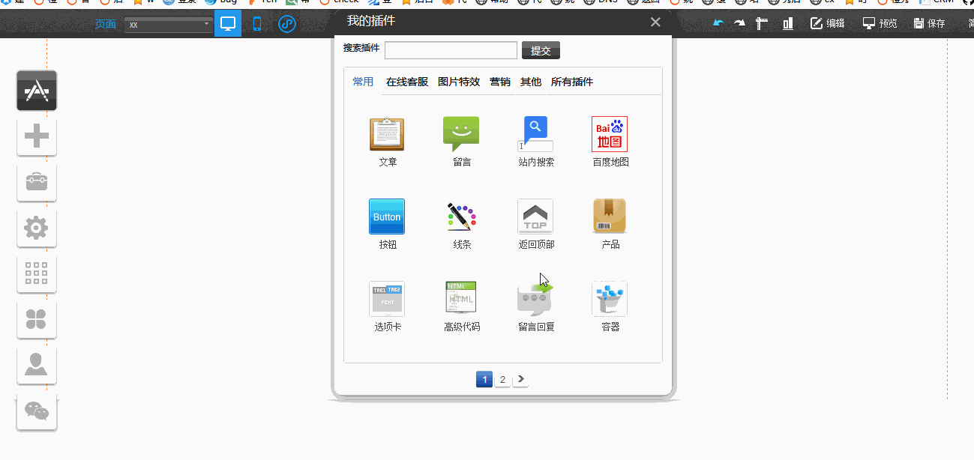Viewport: 974px width, 460px height.
Task: Select the 产品 product plugin icon
Action: coord(610,217)
